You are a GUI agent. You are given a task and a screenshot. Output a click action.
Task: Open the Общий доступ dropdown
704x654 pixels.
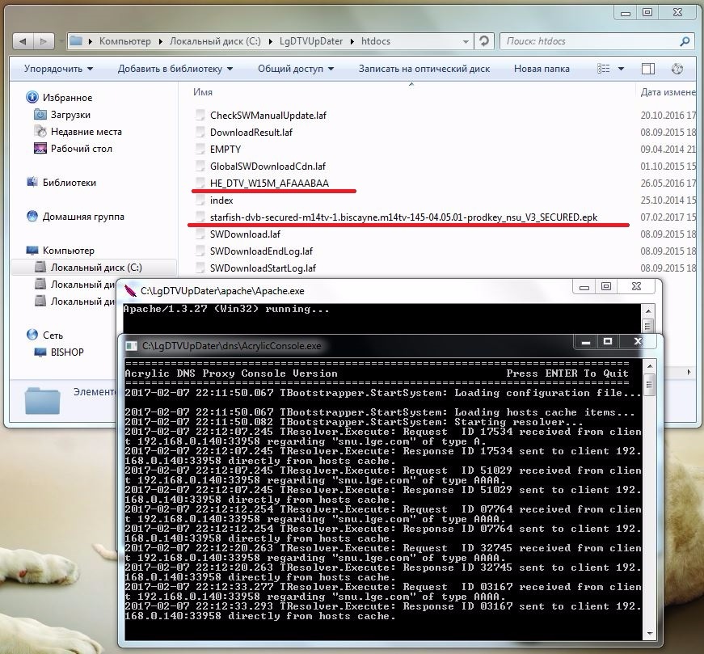point(295,69)
